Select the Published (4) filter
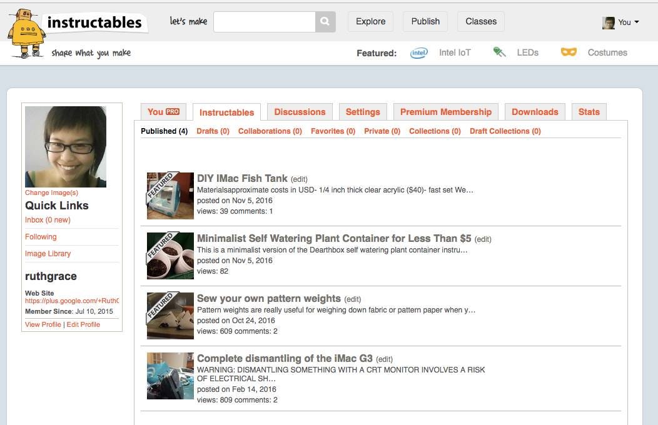 (x=164, y=131)
